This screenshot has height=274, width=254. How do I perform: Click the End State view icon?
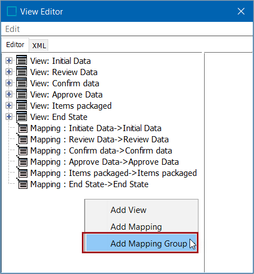pos(21,116)
